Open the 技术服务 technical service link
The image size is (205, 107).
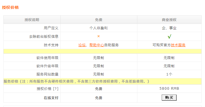click(178, 45)
